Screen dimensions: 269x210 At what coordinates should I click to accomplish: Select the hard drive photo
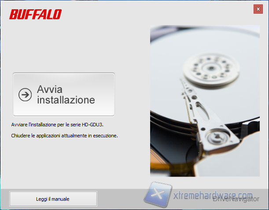point(205,101)
